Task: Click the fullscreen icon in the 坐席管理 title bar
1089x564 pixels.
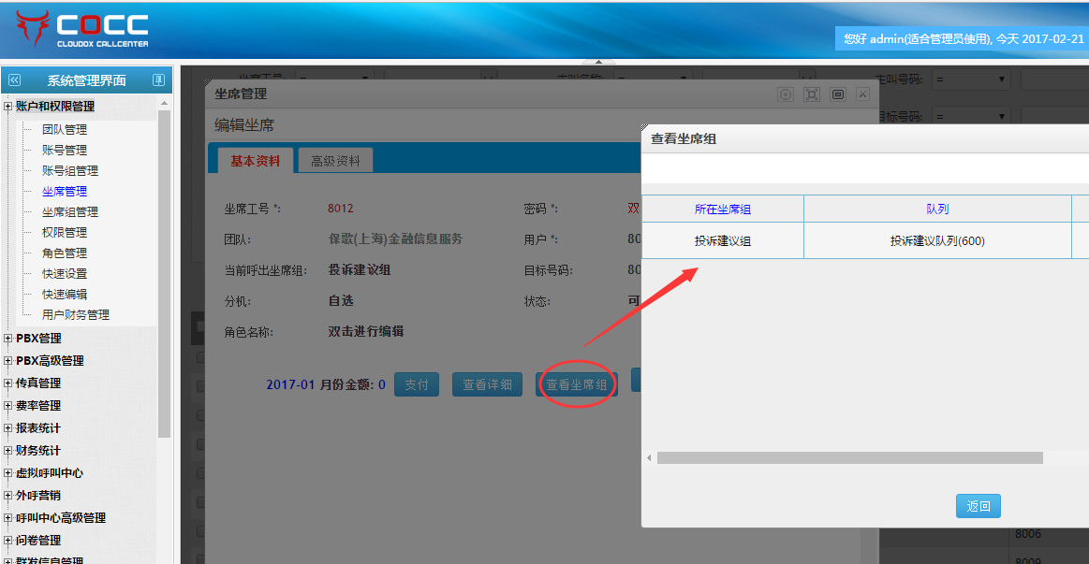Action: [812, 94]
